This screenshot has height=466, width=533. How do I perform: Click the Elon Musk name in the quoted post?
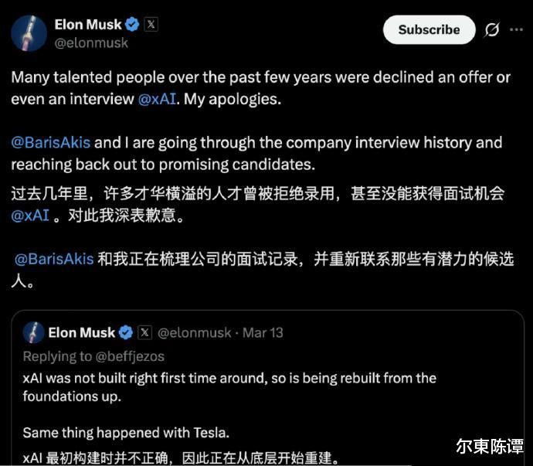click(81, 333)
